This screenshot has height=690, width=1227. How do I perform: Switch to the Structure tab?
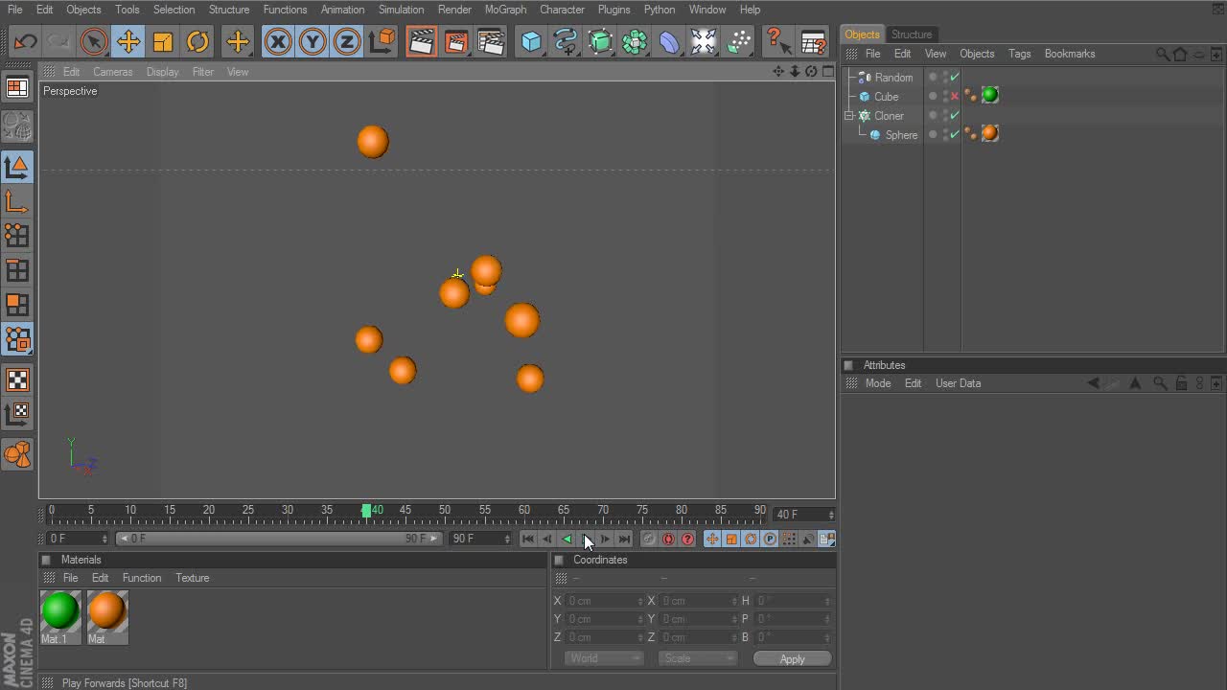pos(911,34)
